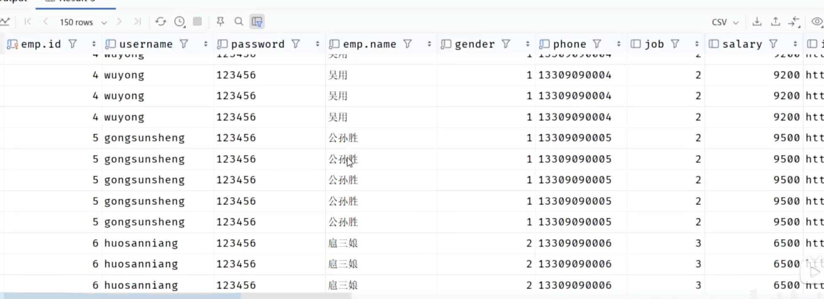
Task: Filter the salary column
Action: [x=773, y=44]
